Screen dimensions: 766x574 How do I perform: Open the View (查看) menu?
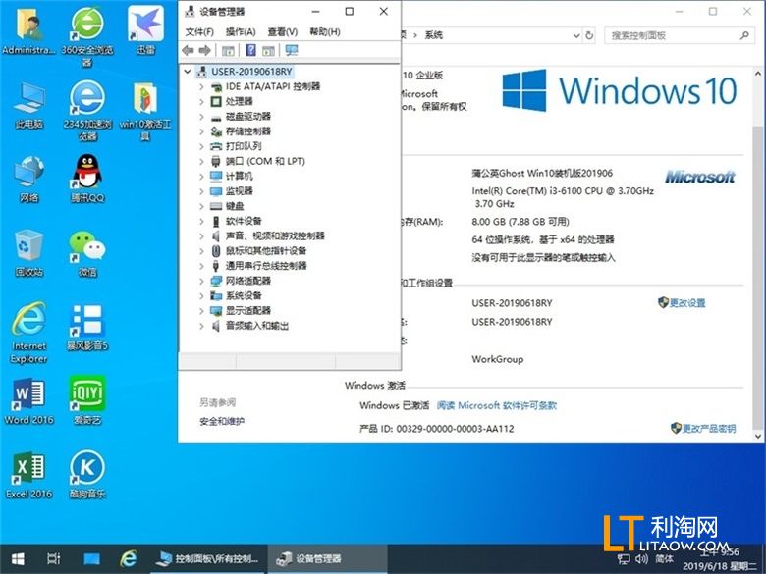pyautogui.click(x=283, y=32)
